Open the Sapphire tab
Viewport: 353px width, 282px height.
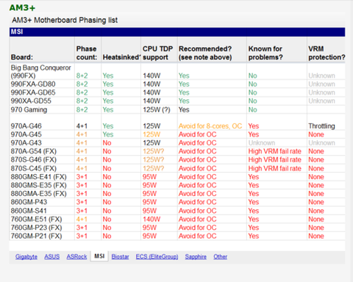[x=196, y=256]
